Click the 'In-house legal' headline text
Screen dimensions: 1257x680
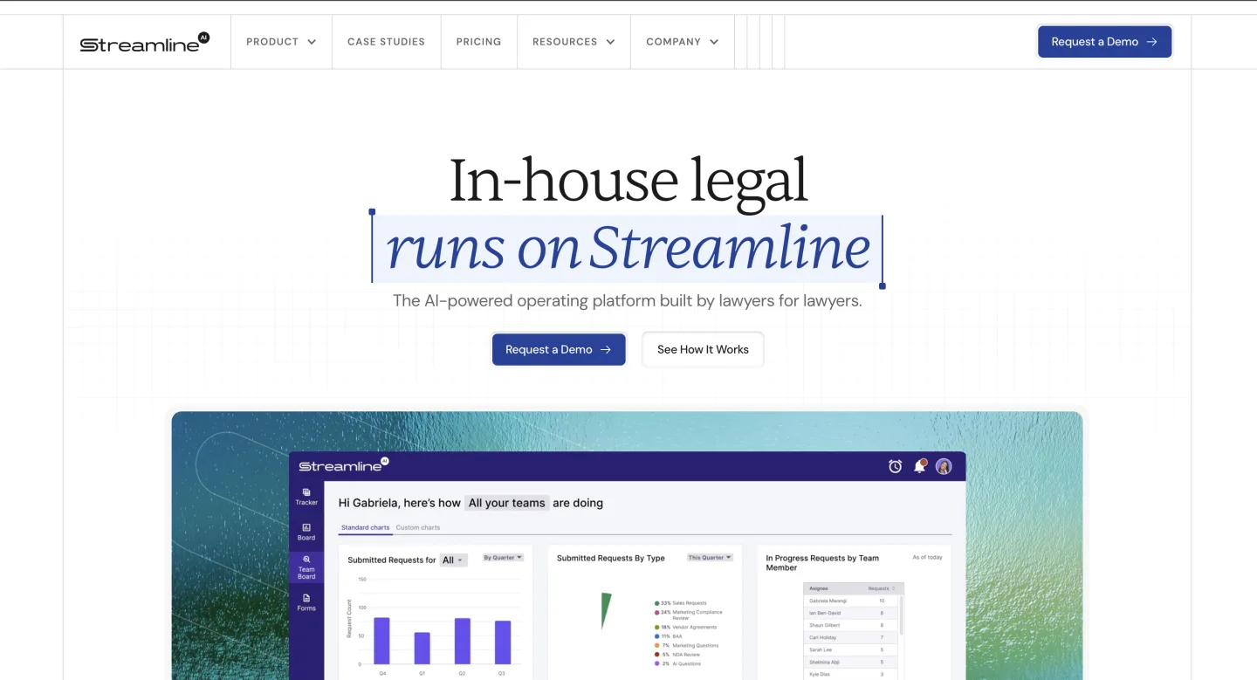point(628,182)
